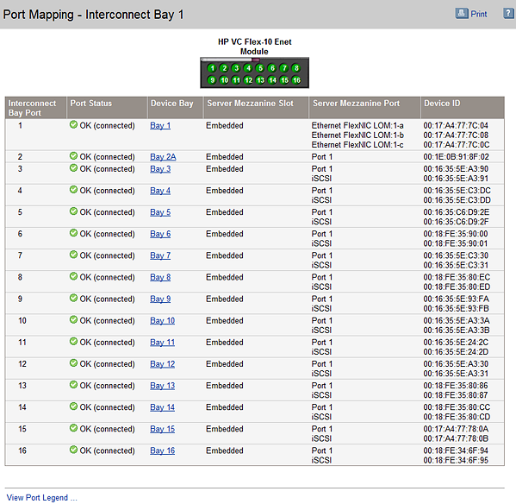Go to Bay 15 device page
This screenshot has height=504, width=516.
coord(162,429)
